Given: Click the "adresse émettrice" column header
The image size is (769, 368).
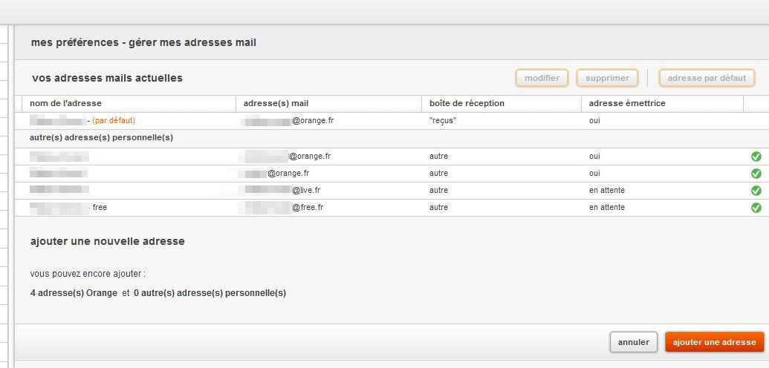Looking at the screenshot, I should coord(627,103).
